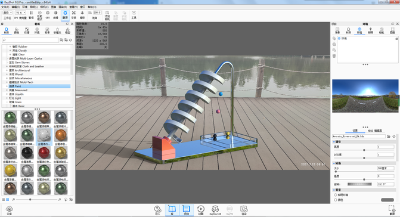Open the CPU usage 75% dropdown
The image size is (400, 217).
pyautogui.click(x=20, y=13)
